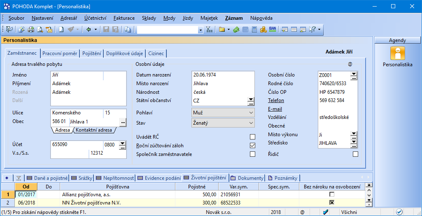Create new record with blank page icon
The image size is (422, 216).
click(61, 30)
